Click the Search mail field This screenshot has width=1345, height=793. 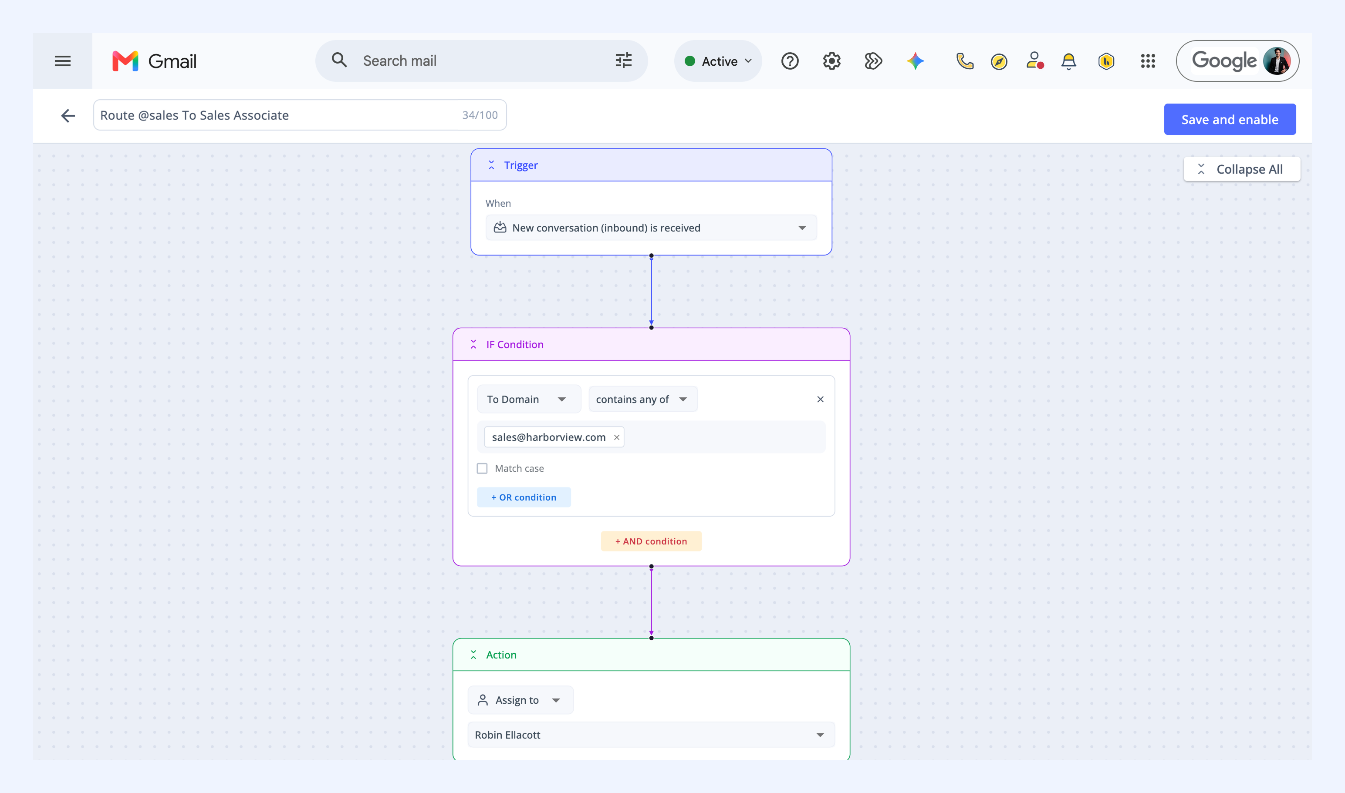(x=481, y=61)
